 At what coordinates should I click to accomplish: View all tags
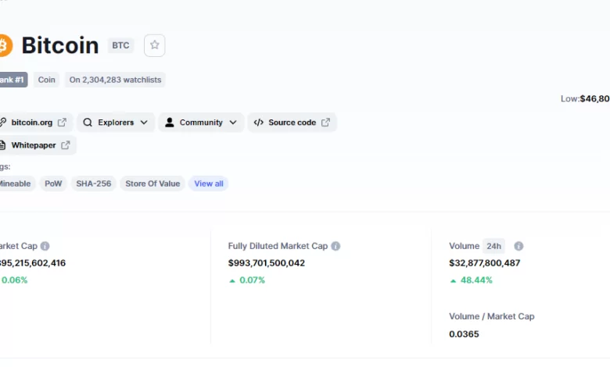click(209, 183)
